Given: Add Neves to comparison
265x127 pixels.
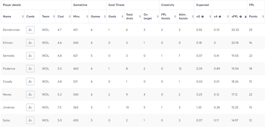Looking at the screenshot, I should (30, 95).
